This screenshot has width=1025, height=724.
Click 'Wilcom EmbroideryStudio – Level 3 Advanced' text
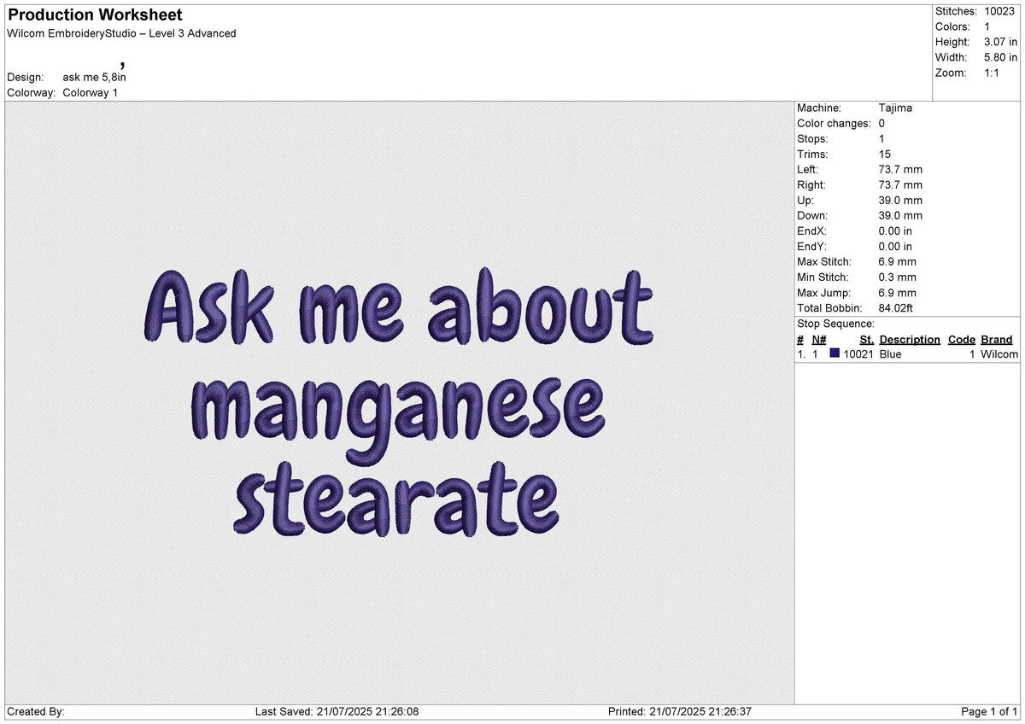[121, 33]
